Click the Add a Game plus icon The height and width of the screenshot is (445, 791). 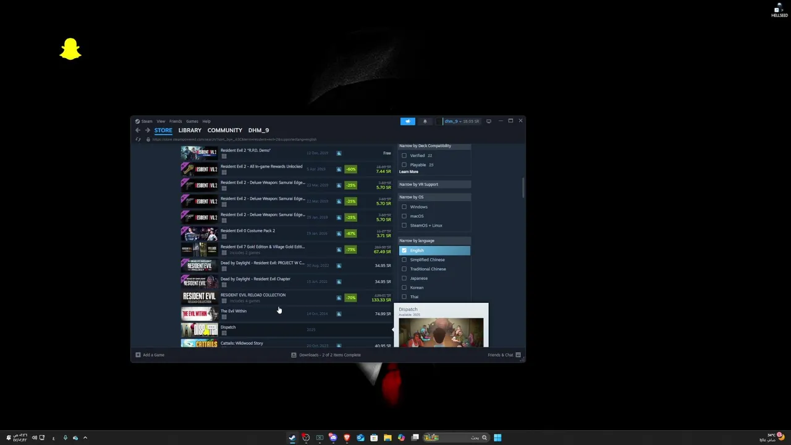(x=138, y=355)
